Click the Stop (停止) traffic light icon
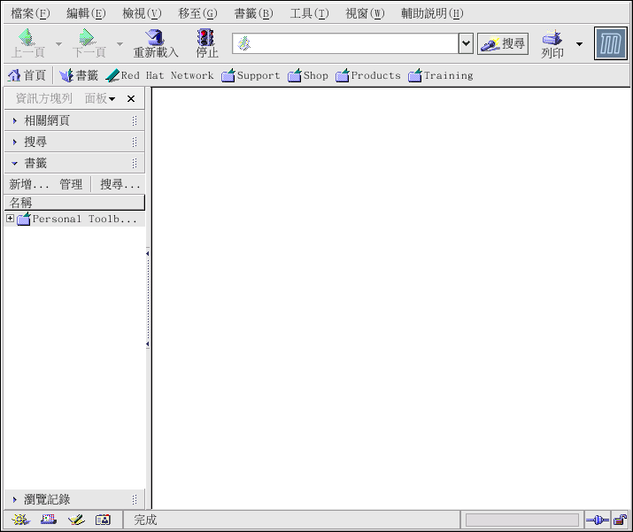 [206, 38]
